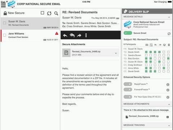Toggle the ReplyFreeze switch
The height and width of the screenshot is (130, 173).
coord(128,84)
